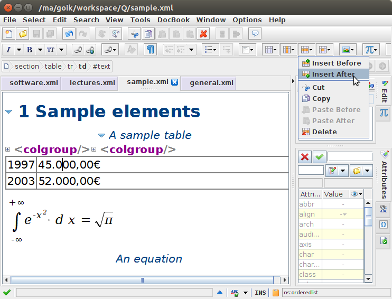This screenshot has width=392, height=299.
Task: Collapse the A sample table caption
Action: pos(101,135)
